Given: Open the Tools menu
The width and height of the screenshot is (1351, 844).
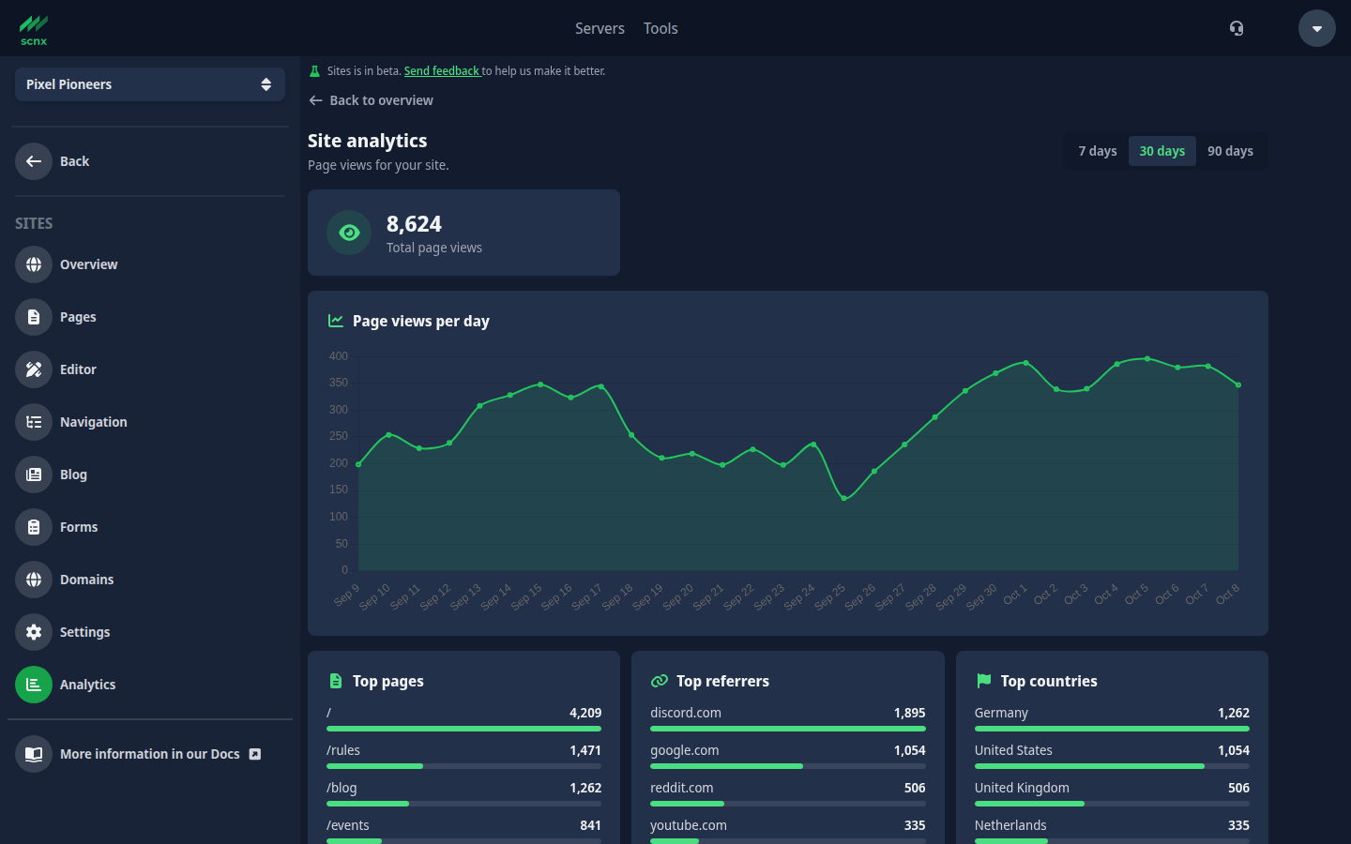Looking at the screenshot, I should click(660, 28).
